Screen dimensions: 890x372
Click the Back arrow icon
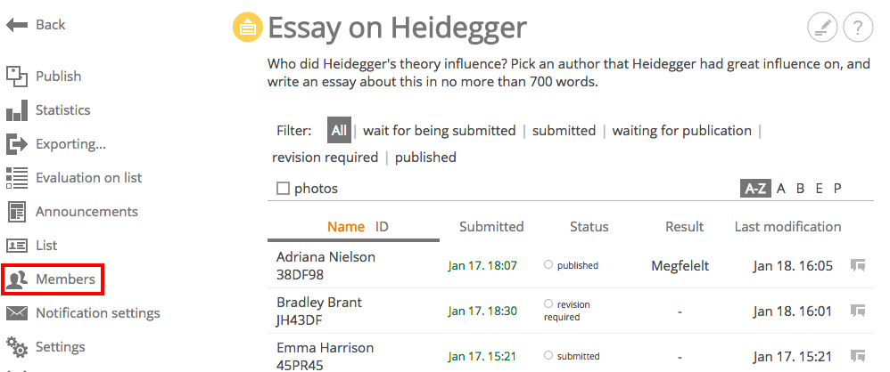click(17, 25)
